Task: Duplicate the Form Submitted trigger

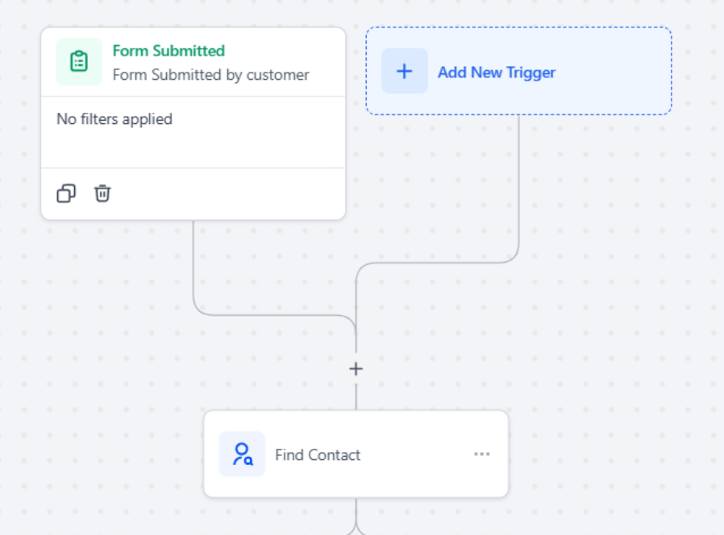Action: point(66,193)
